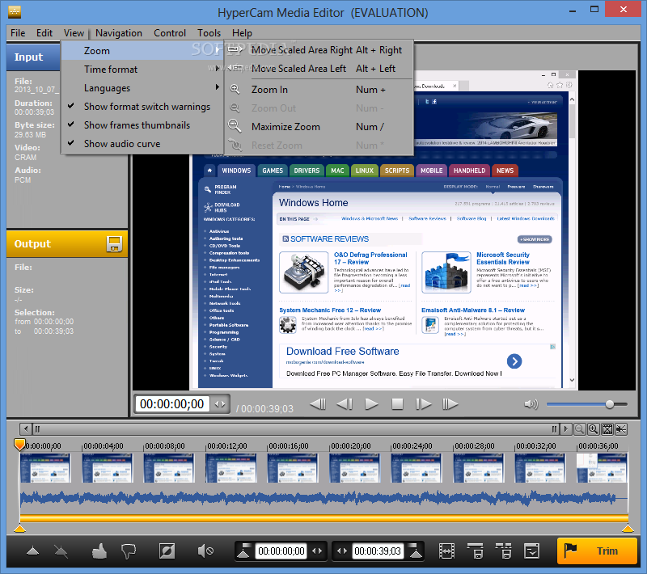The height and width of the screenshot is (574, 647).
Task: Step back one frame
Action: pos(345,404)
